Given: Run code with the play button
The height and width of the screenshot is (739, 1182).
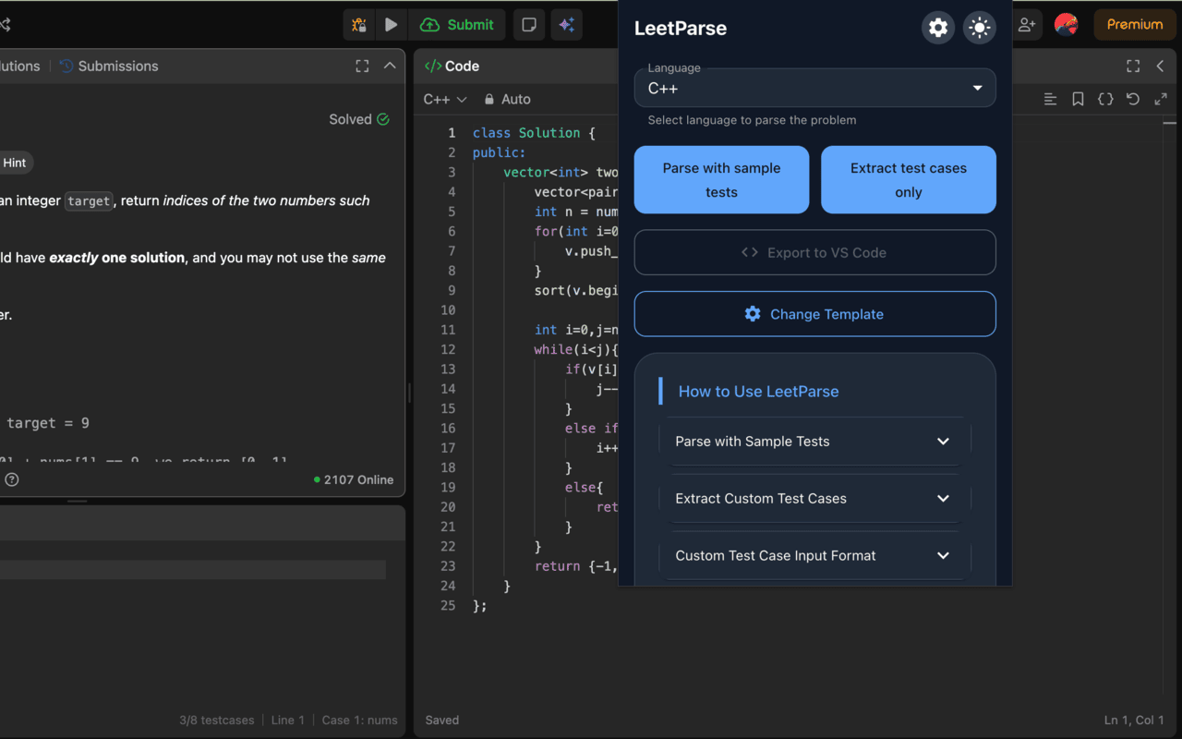Looking at the screenshot, I should click(392, 25).
